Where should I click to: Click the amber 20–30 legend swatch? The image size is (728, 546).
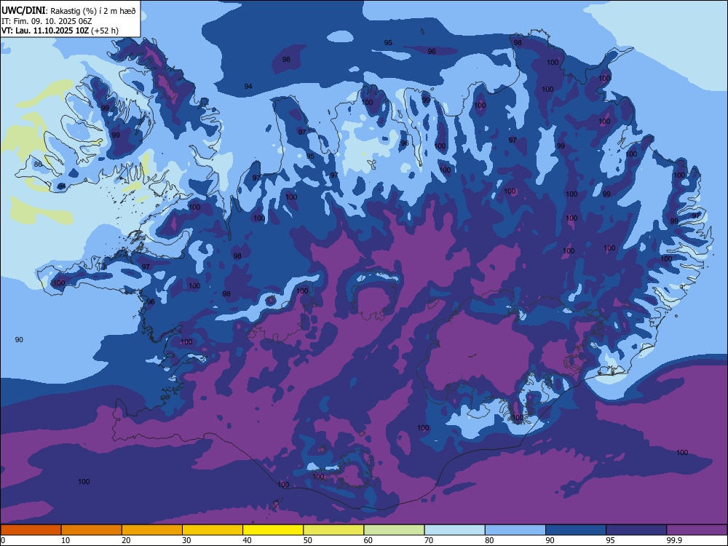(x=152, y=530)
